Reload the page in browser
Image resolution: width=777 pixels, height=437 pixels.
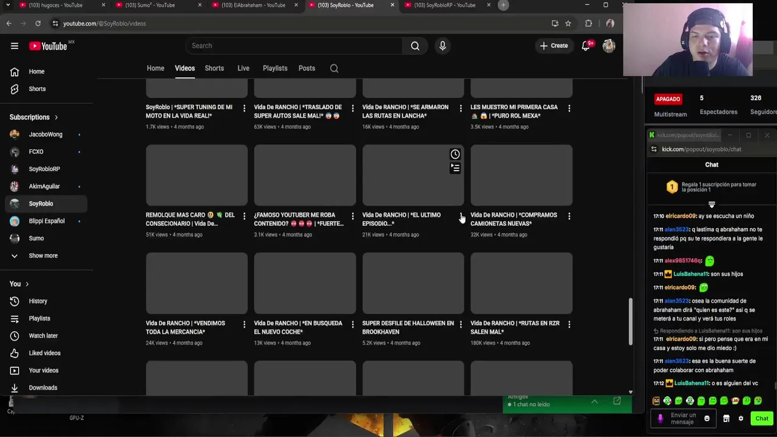coord(38,23)
